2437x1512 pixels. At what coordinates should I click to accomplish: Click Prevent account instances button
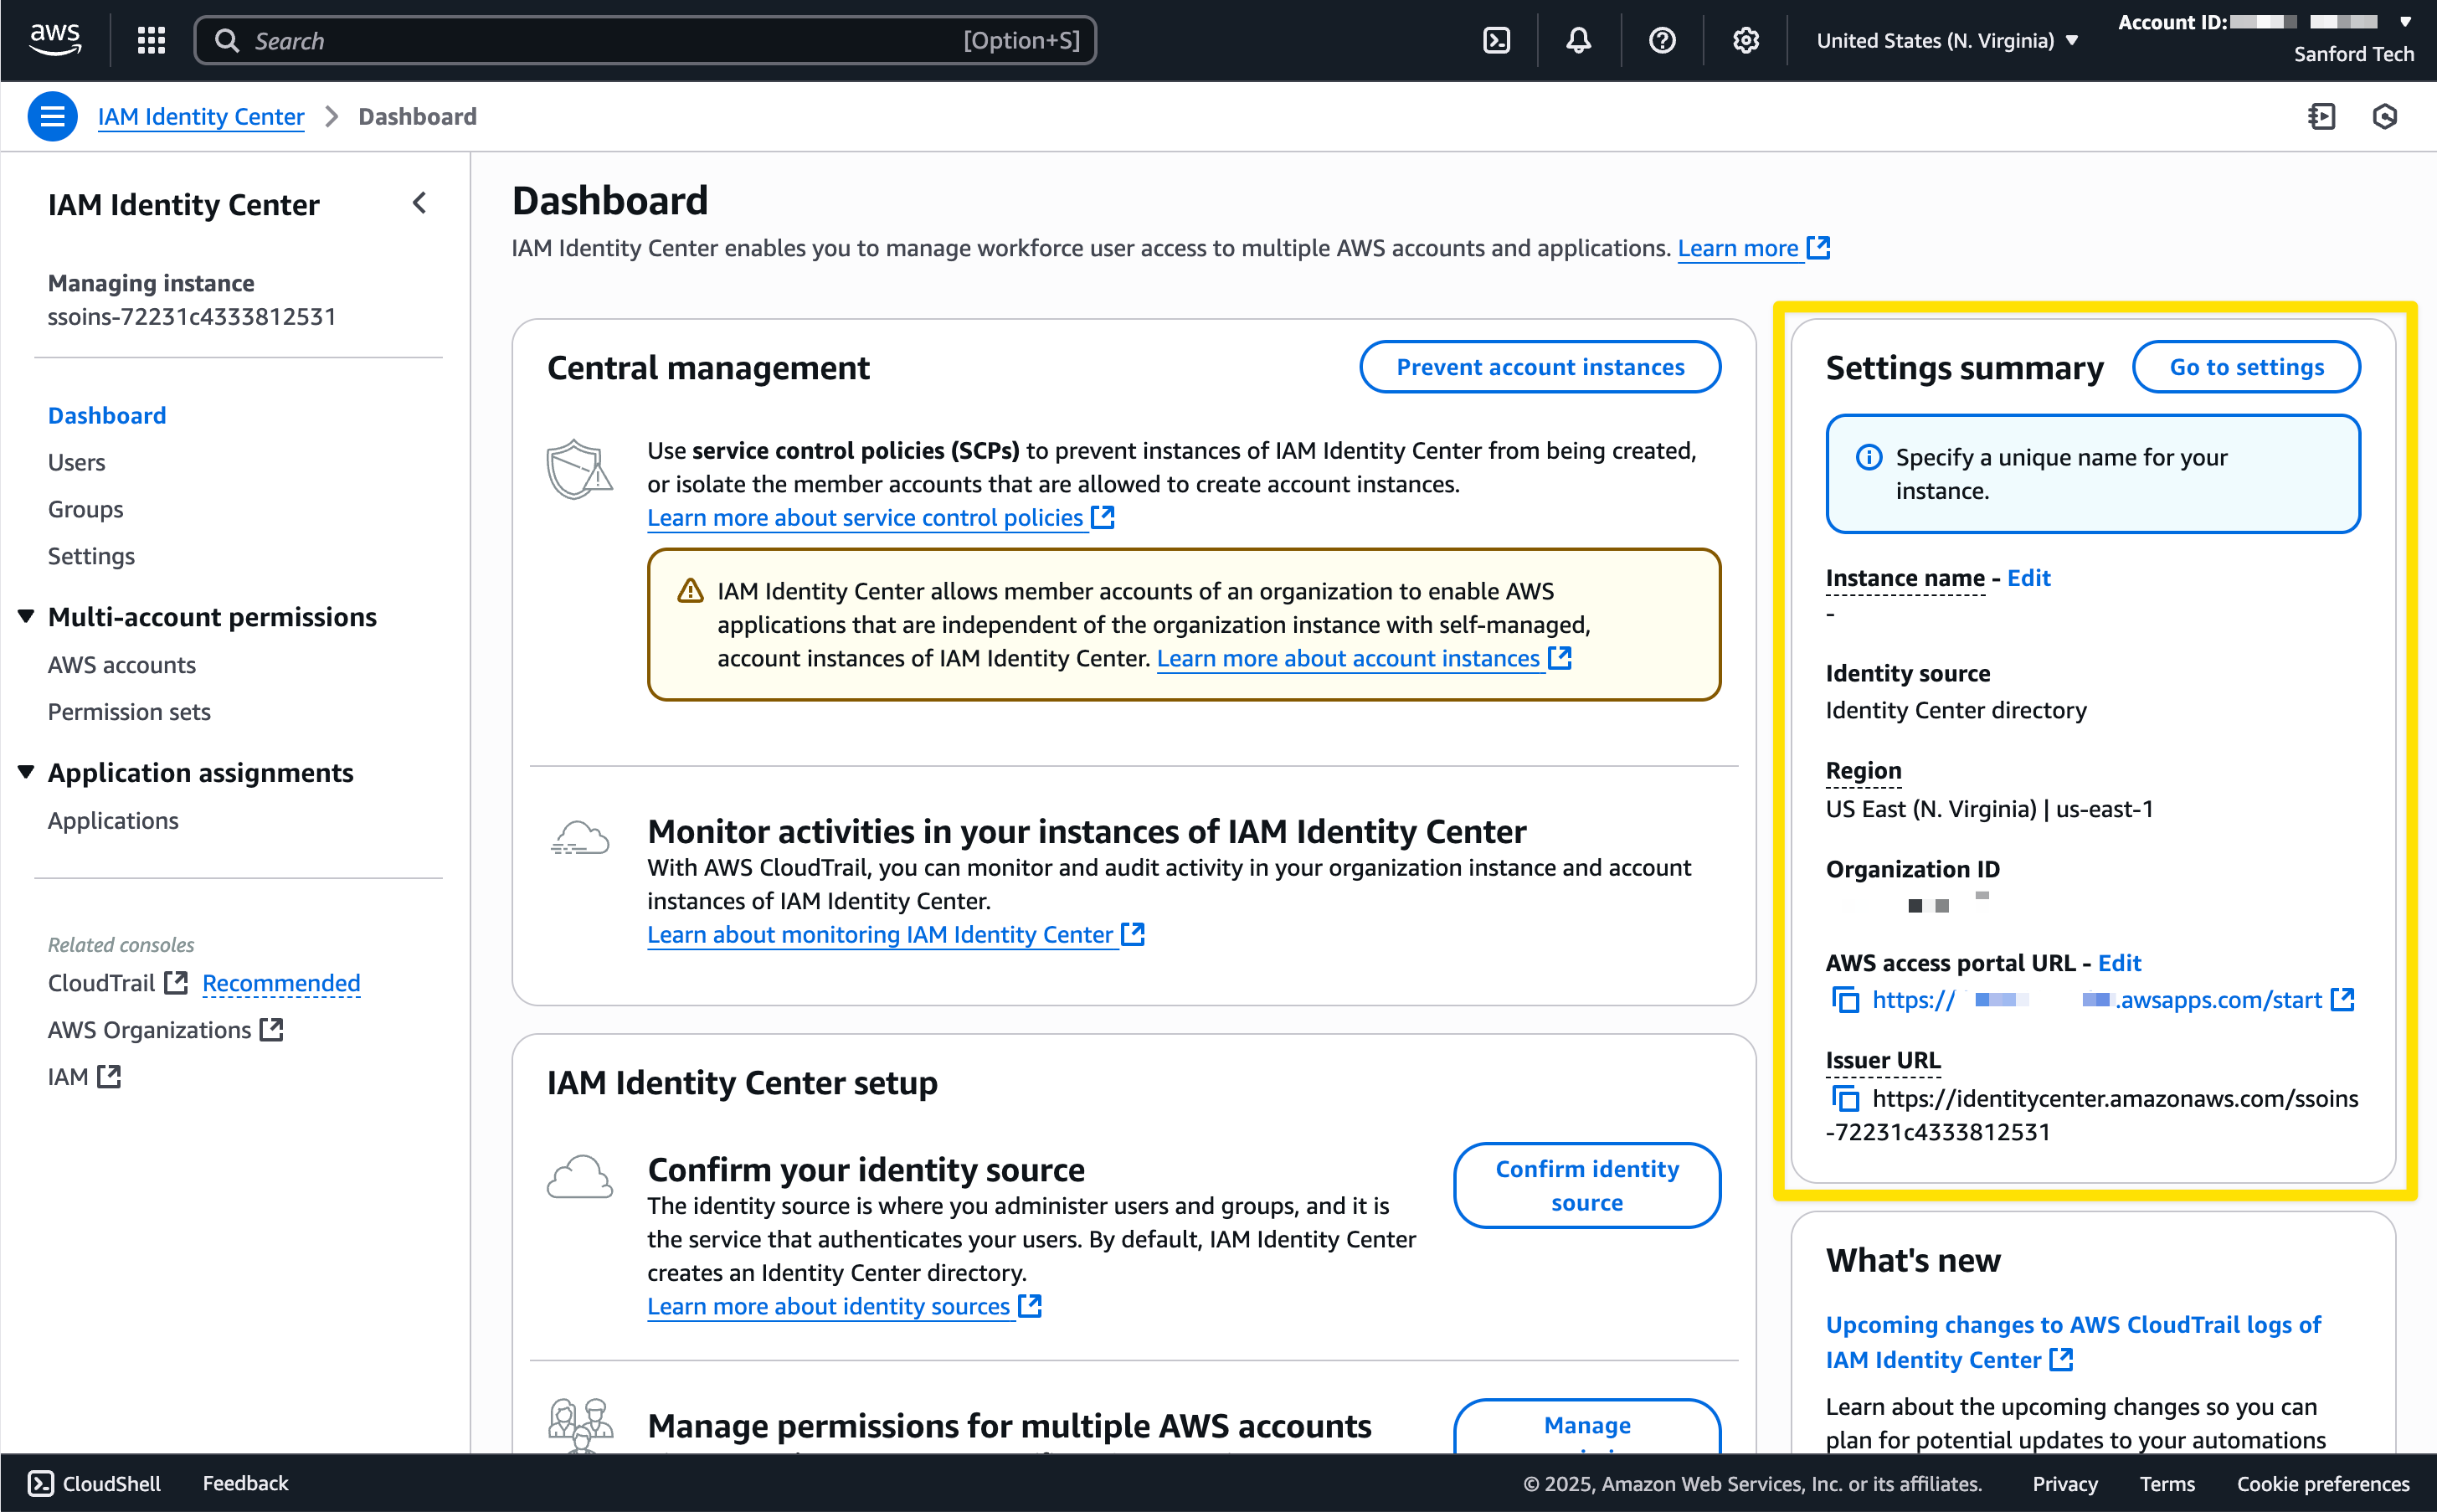tap(1539, 367)
